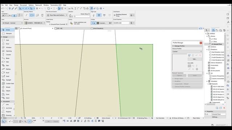Select the Door tool
Screen dimensions: 232x130
point(8,44)
